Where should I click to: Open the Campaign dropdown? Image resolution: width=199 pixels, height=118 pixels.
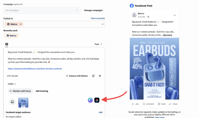point(42,10)
